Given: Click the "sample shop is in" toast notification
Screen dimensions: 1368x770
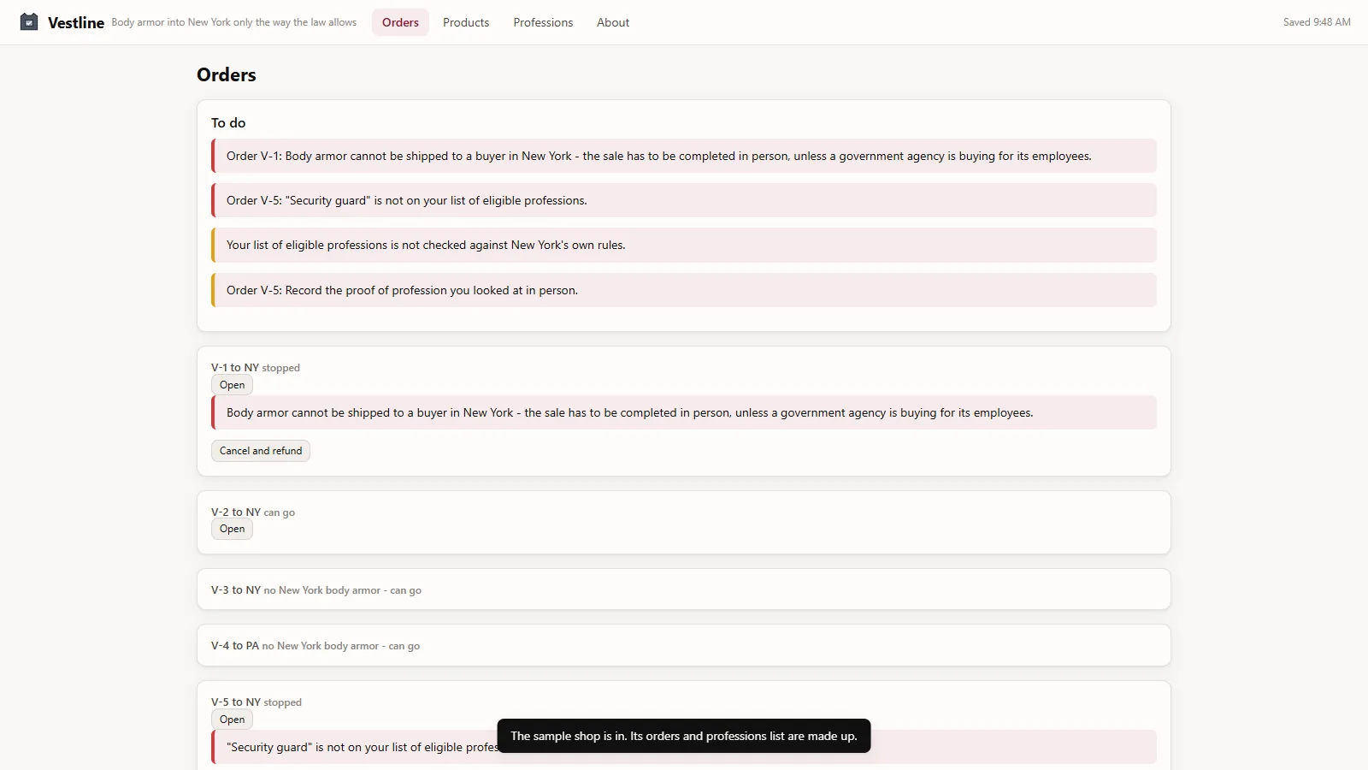Looking at the screenshot, I should [684, 736].
